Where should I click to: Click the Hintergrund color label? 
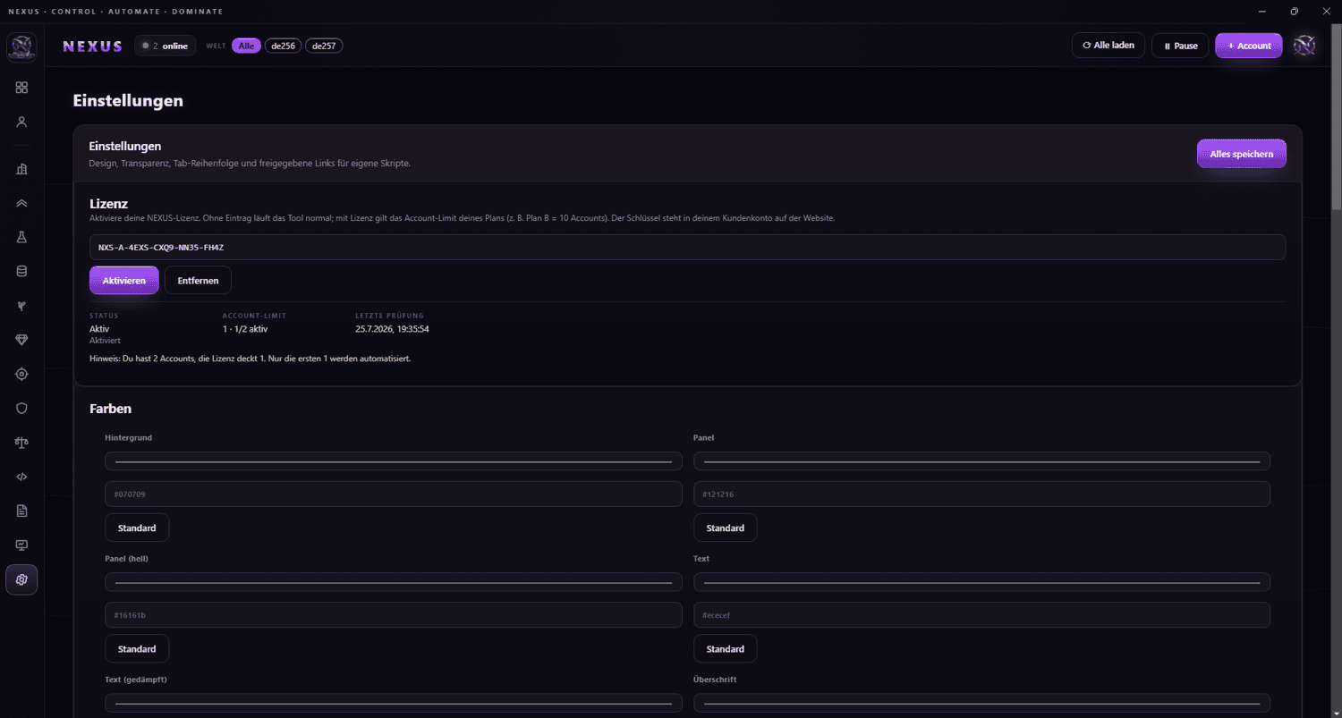click(x=128, y=438)
